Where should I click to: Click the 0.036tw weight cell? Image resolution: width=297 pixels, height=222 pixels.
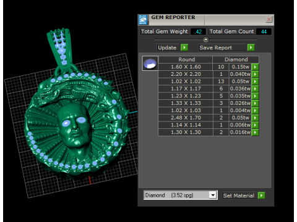point(240,89)
